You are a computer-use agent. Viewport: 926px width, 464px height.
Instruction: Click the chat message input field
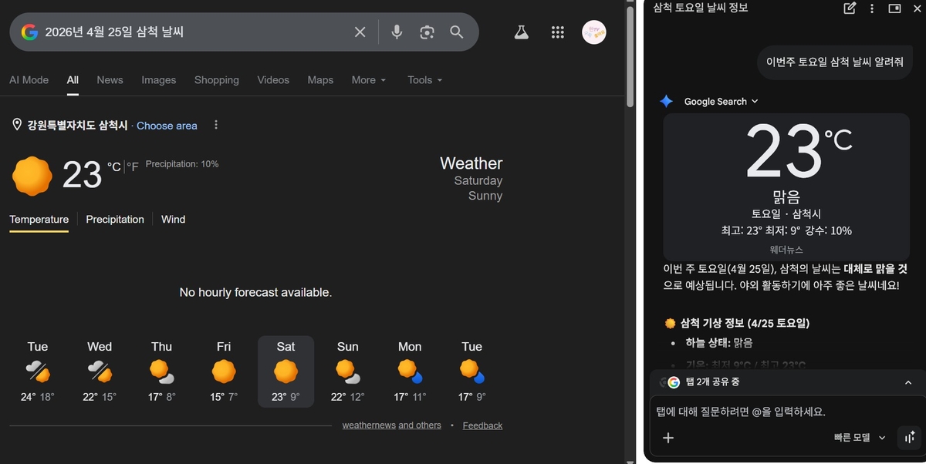point(772,412)
